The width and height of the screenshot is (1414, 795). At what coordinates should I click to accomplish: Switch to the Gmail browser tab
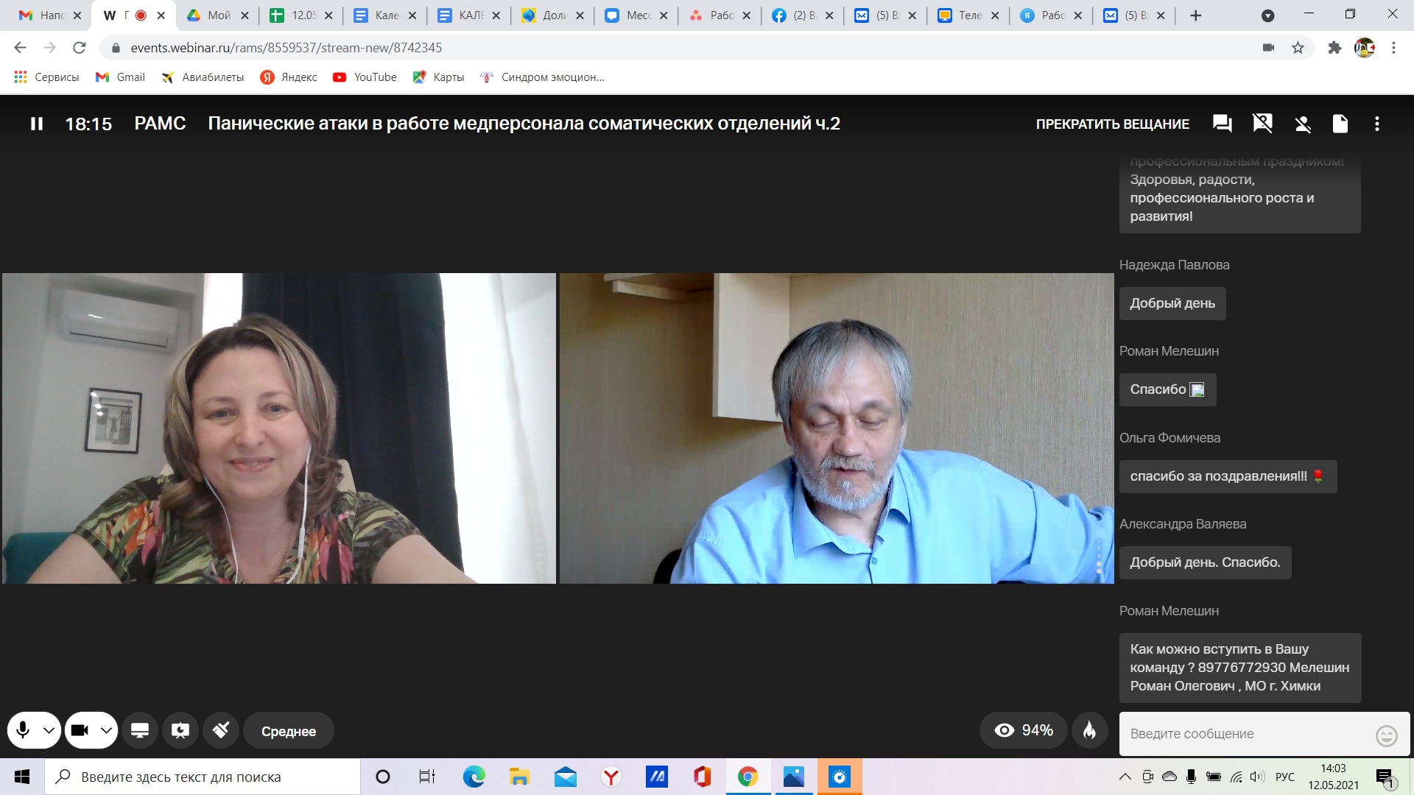pos(44,15)
